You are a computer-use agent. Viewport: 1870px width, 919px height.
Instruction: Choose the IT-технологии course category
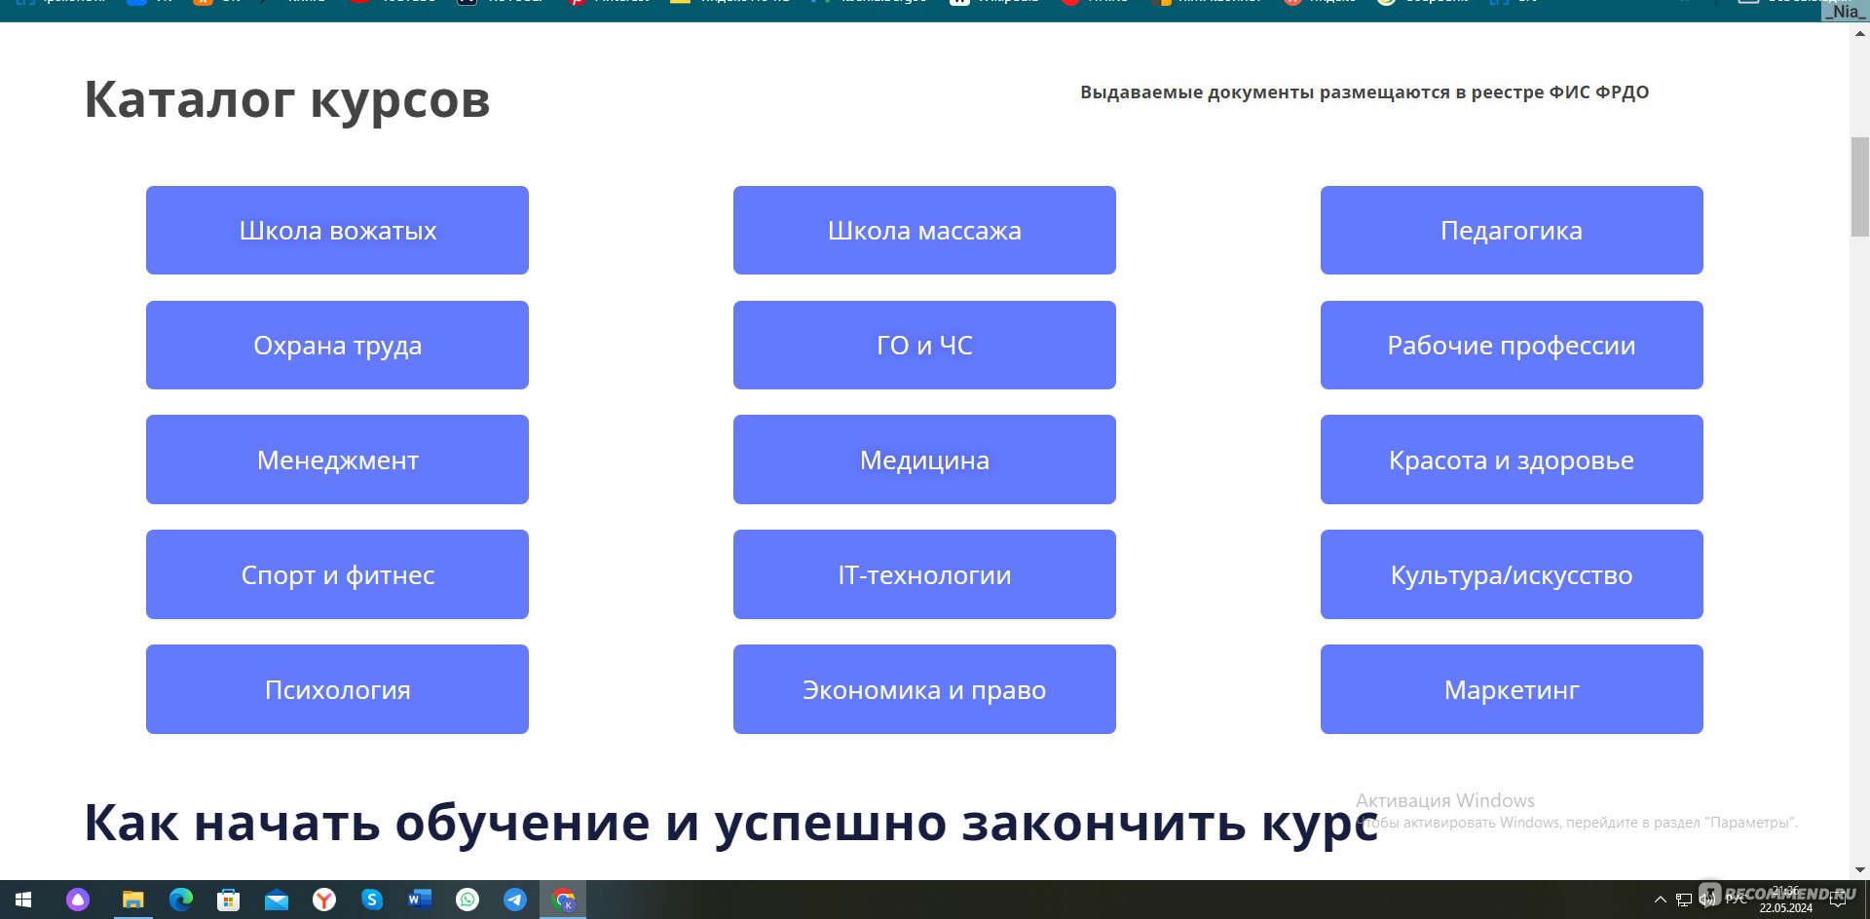(x=924, y=574)
